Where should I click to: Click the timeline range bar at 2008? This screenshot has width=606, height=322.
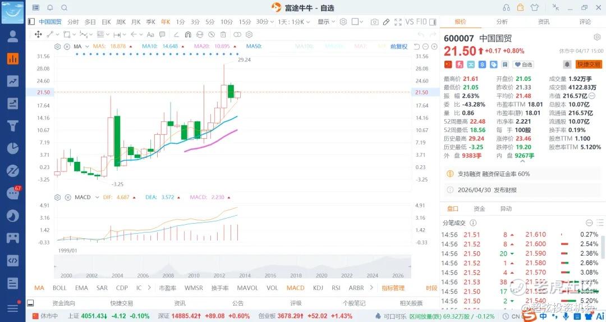168,275
